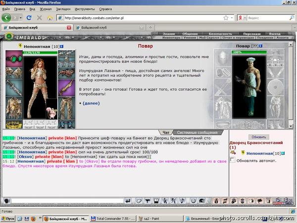Screen dimensions: 297x223
Task: Switch to зд2 - Paint on taskbar
Action: point(160,219)
